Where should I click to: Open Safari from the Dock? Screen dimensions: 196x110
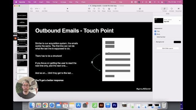coord(52,105)
